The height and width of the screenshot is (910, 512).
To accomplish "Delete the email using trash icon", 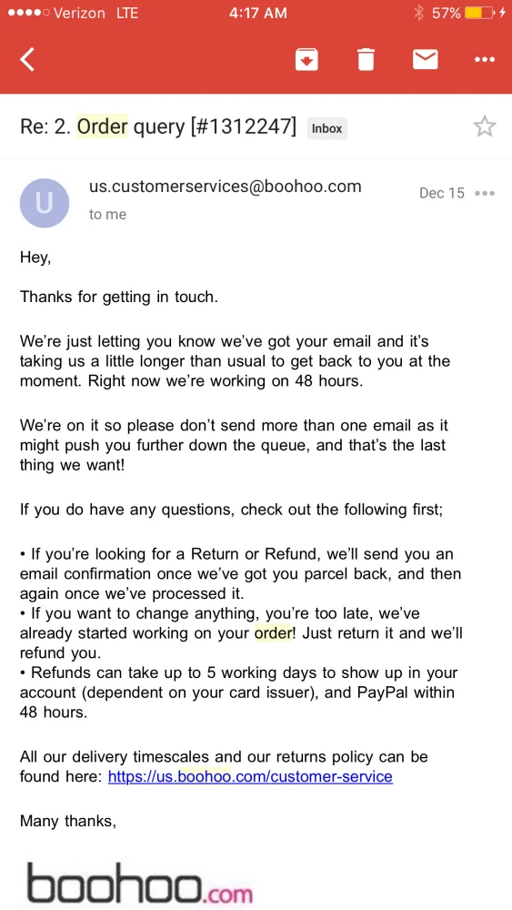I will 366,59.
